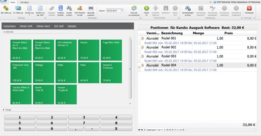
Task: Click the Eingabe löschen eraser icon
Action: (52, 8)
